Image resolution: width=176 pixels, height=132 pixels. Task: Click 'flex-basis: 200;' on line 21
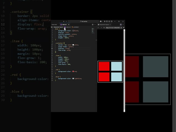tap(64, 64)
